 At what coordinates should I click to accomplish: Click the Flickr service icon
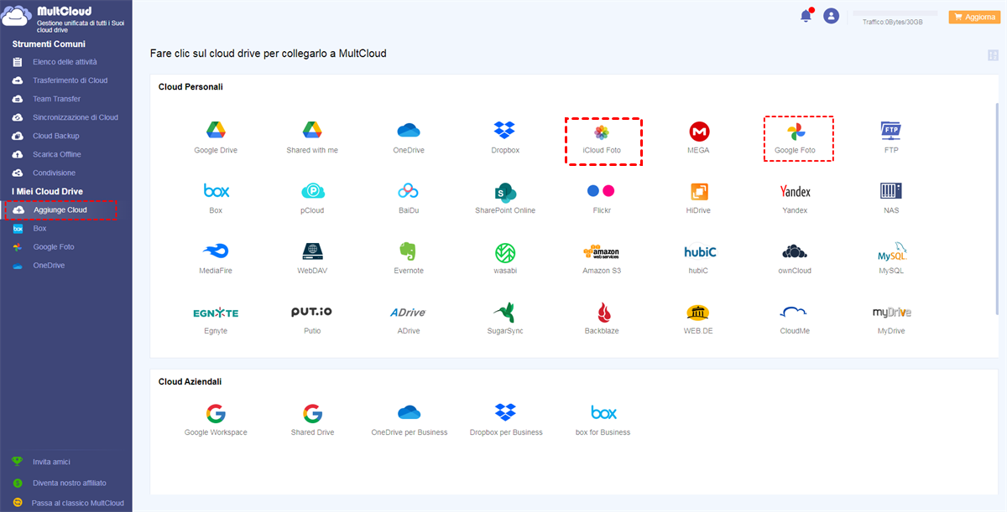click(602, 191)
